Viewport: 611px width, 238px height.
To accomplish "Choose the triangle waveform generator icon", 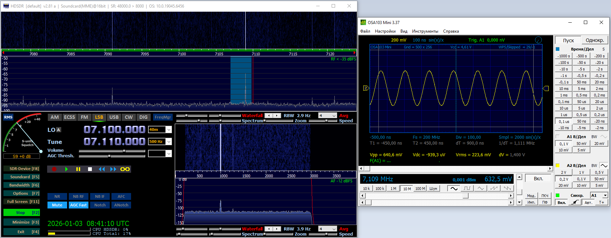I will [x=480, y=189].
